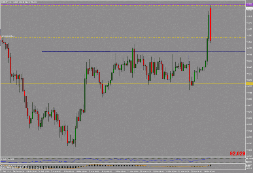Click the 91.470 price axis label
The height and width of the screenshot is (173, 253).
(x=249, y=29)
